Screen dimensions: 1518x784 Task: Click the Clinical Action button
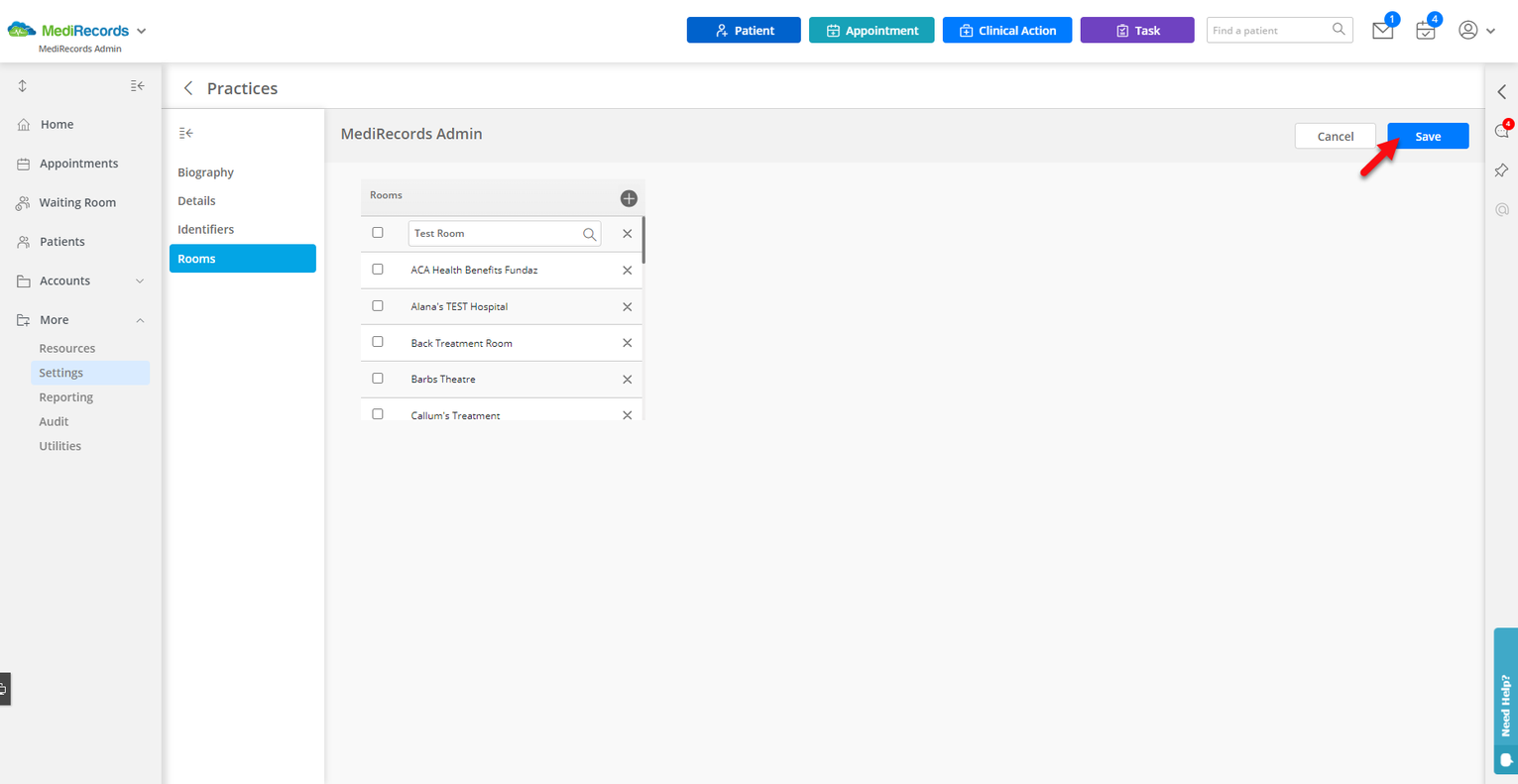pyautogui.click(x=1007, y=31)
